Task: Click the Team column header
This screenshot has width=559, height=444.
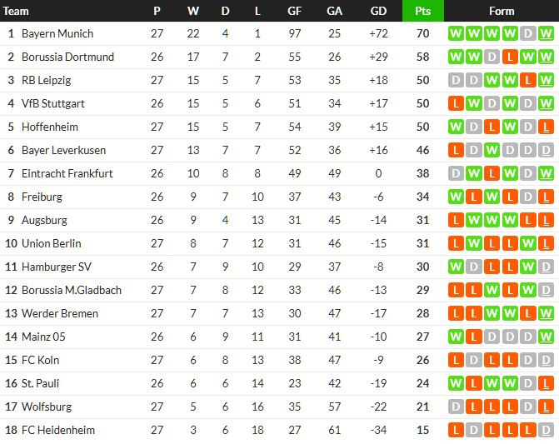Action: [17, 11]
